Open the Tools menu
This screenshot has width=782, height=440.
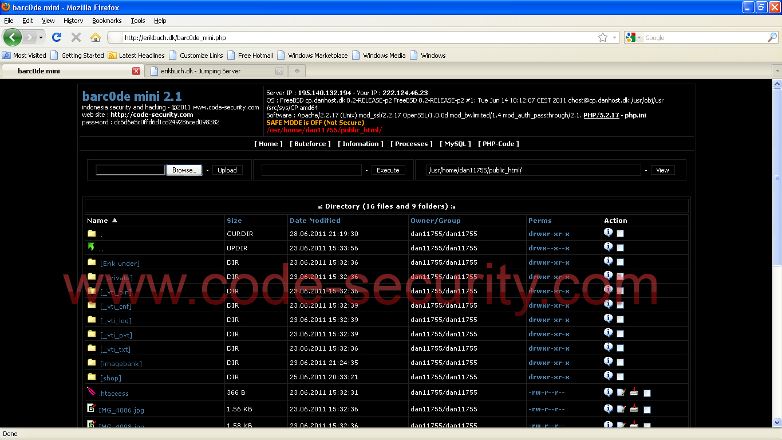[138, 21]
